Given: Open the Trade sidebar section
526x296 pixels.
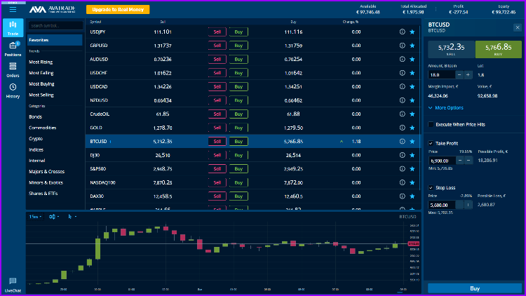Looking at the screenshot, I should (x=13, y=28).
